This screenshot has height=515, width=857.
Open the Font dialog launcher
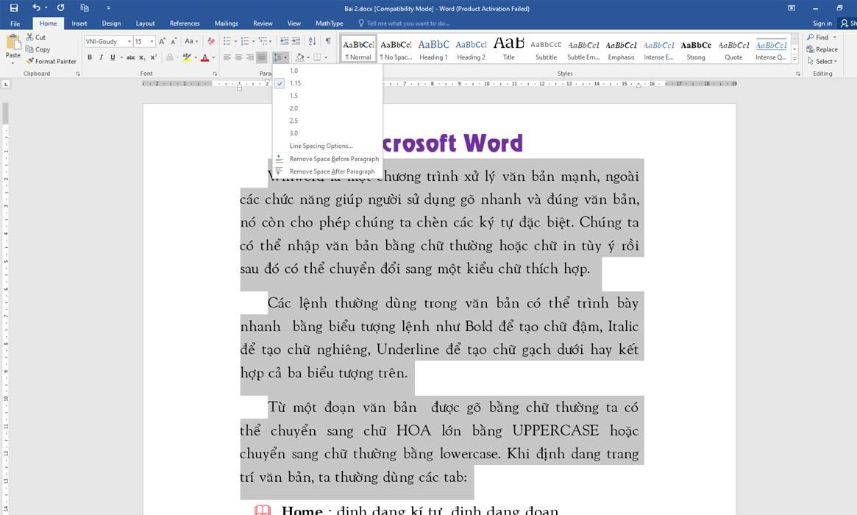215,74
